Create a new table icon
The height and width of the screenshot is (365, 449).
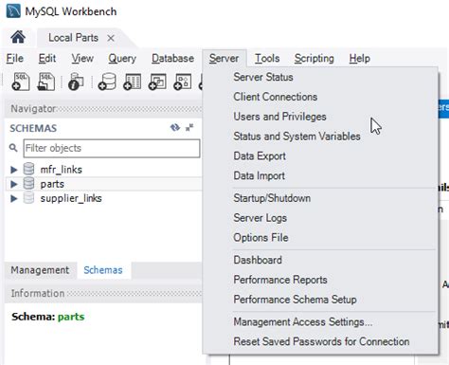pyautogui.click(x=133, y=82)
